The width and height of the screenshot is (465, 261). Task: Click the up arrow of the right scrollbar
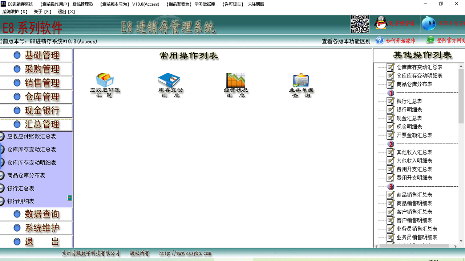pyautogui.click(x=461, y=66)
